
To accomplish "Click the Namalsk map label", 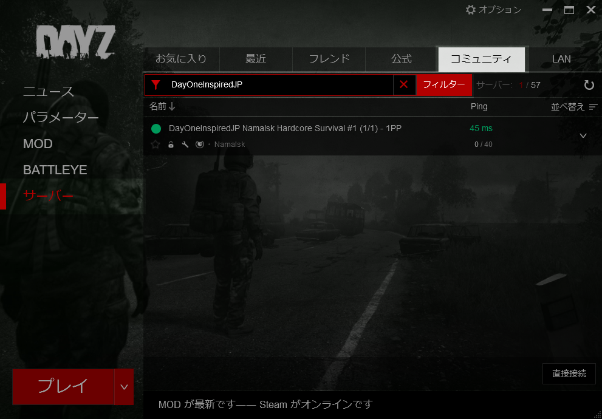I will [x=230, y=145].
